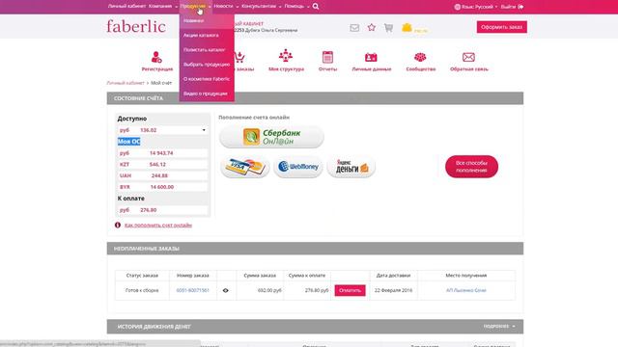
Task: Open Сообщество community icon
Action: (420, 58)
